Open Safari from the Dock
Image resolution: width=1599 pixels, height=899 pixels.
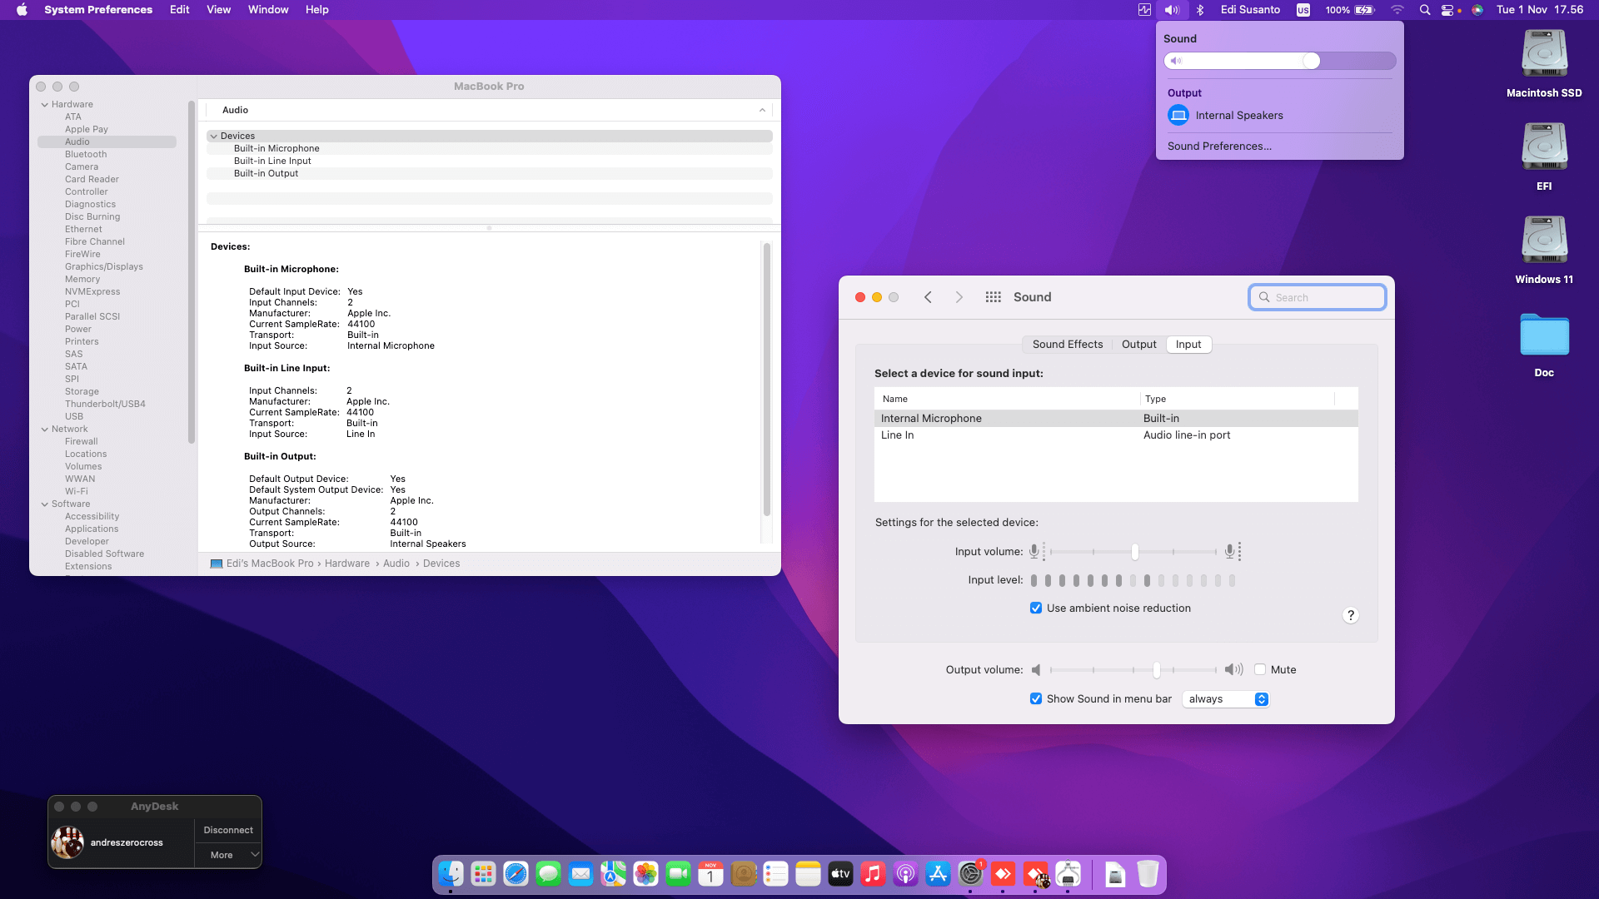516,873
